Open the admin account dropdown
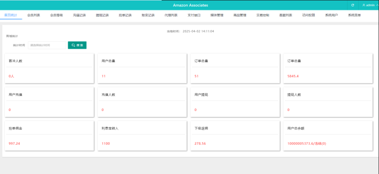 [370, 5]
